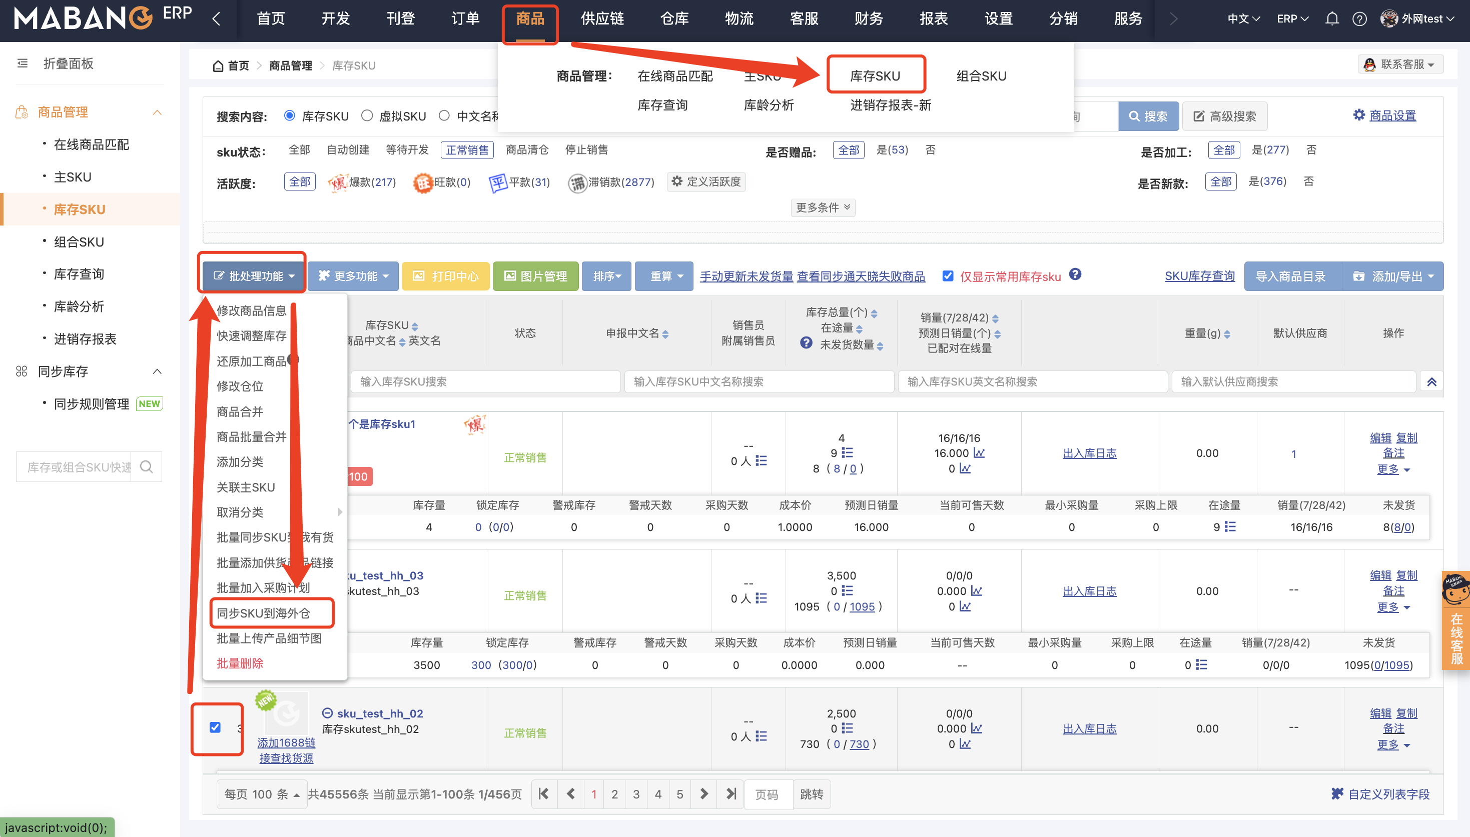Image resolution: width=1470 pixels, height=837 pixels.
Task: Toggle the 仅显示常用库存sku checkbox
Action: pos(948,276)
